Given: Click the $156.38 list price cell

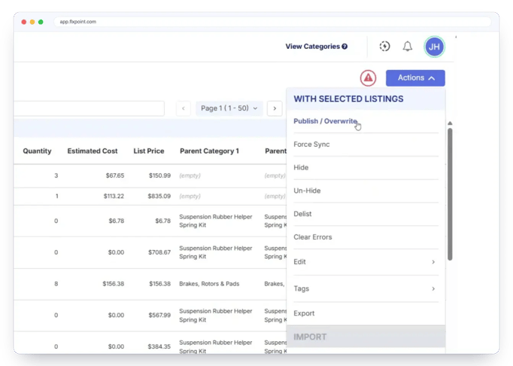Looking at the screenshot, I should tap(160, 284).
